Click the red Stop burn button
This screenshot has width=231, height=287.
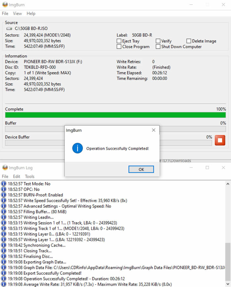tap(220, 140)
